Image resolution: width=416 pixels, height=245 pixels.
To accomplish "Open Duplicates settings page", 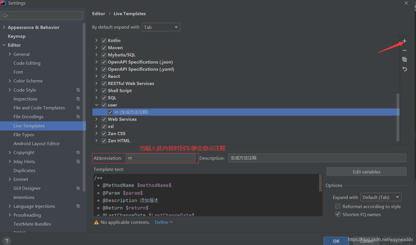I will pyautogui.click(x=24, y=170).
